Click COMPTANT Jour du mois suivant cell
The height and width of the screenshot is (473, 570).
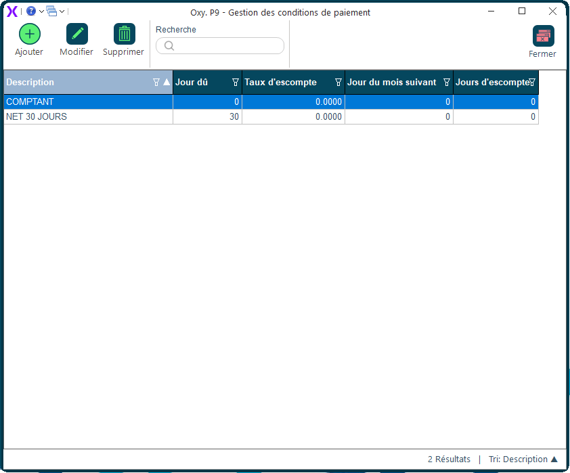(399, 102)
